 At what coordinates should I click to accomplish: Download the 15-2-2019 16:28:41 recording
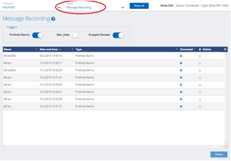pos(181,92)
